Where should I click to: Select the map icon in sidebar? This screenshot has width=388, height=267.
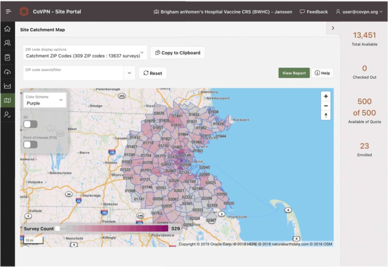pyautogui.click(x=8, y=100)
